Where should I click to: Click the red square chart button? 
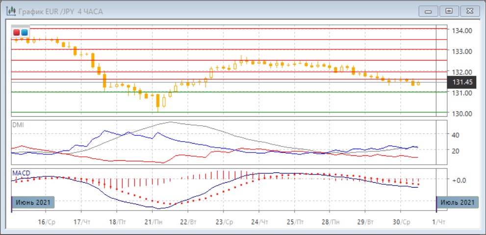(x=17, y=32)
